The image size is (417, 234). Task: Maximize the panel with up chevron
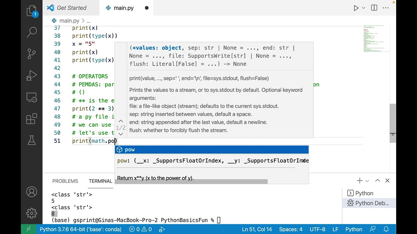click(377, 180)
